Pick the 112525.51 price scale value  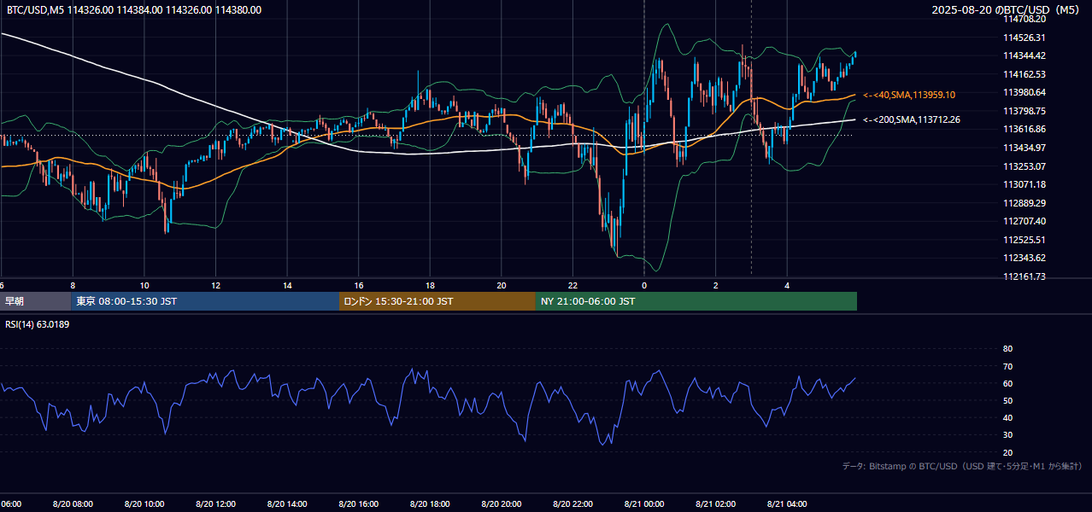tap(1024, 240)
